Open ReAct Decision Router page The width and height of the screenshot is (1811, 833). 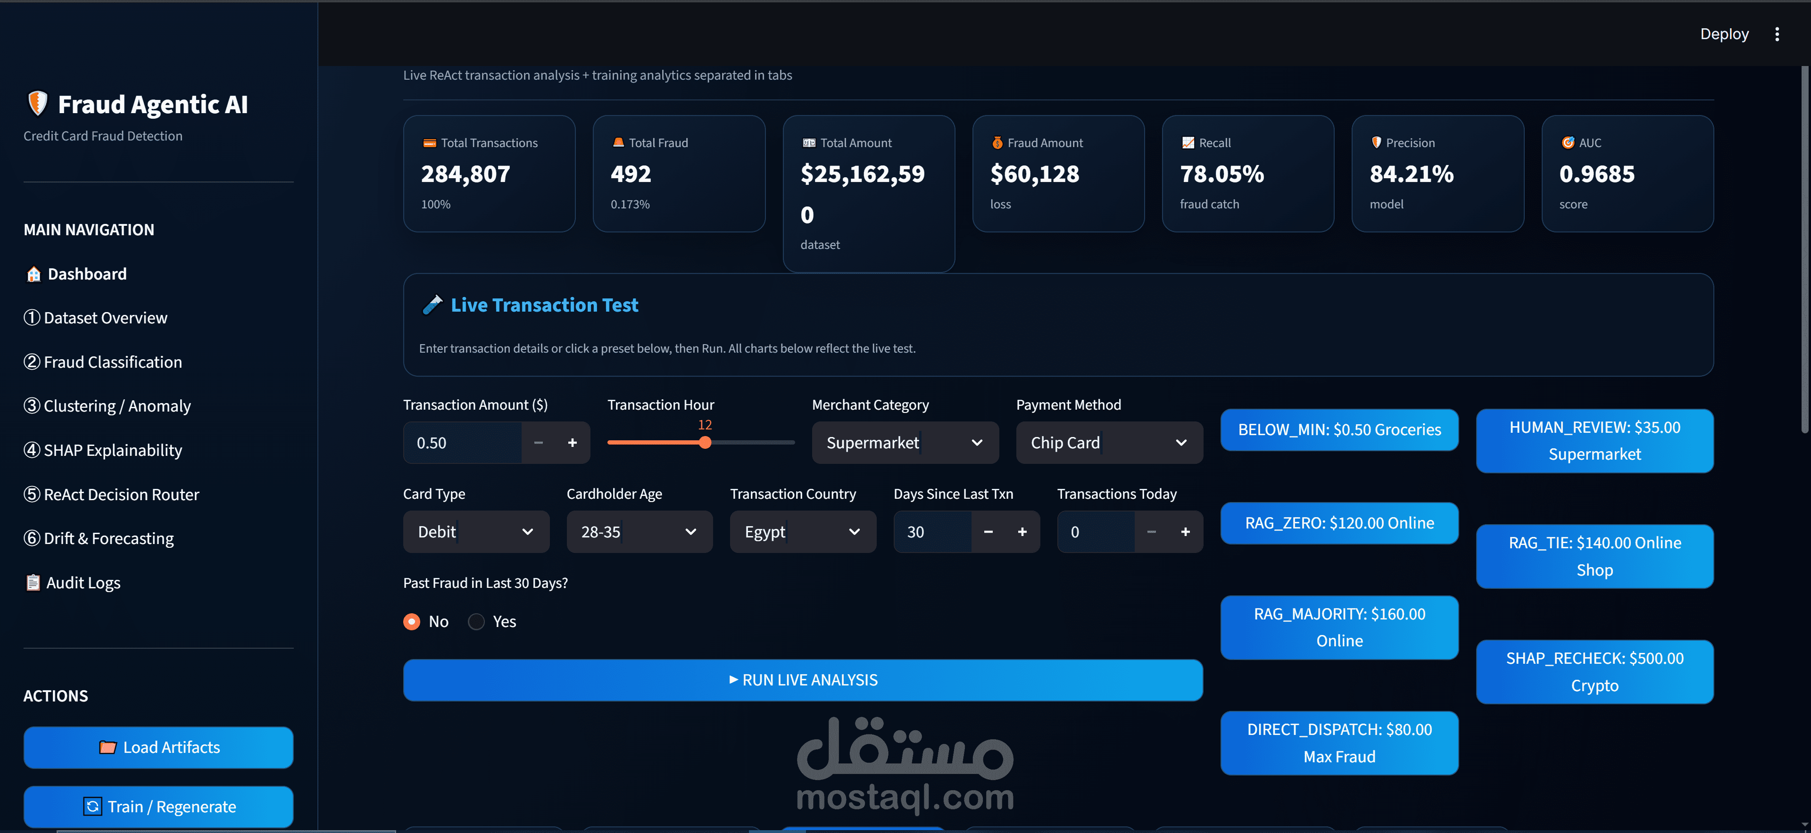111,495
